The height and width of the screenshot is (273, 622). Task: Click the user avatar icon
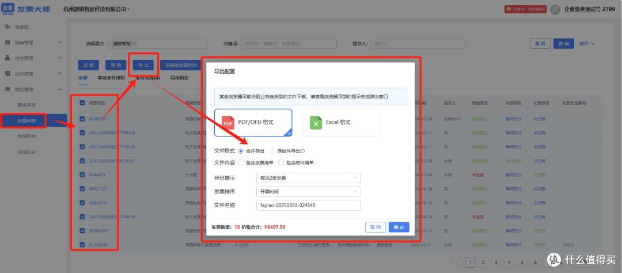pos(555,9)
